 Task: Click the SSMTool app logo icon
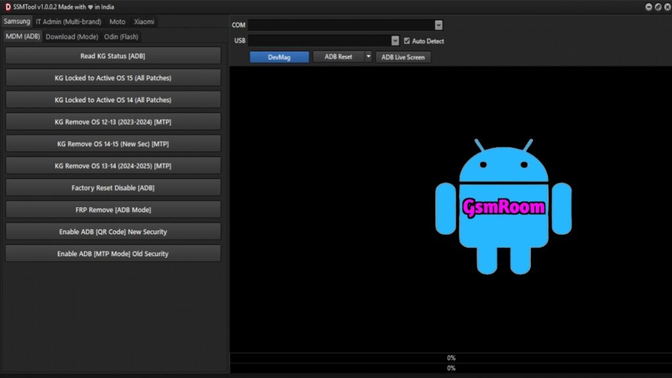[x=7, y=7]
